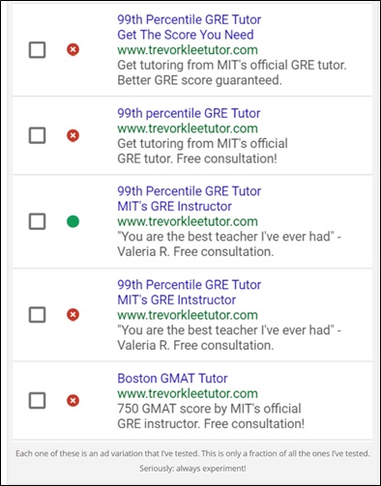The image size is (381, 486).
Task: Click the green URL in the first ad
Action: click(188, 50)
